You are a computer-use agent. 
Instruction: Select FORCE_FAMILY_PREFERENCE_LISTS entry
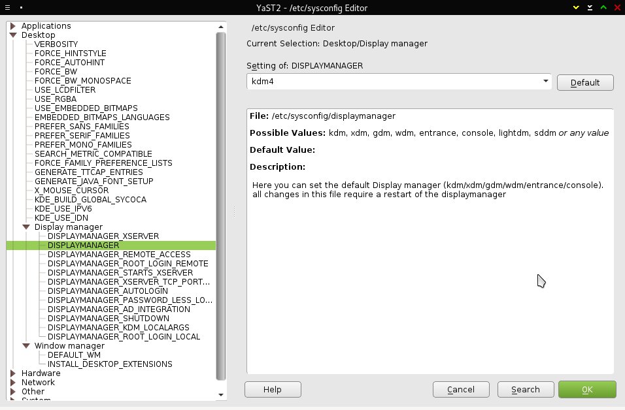103,163
